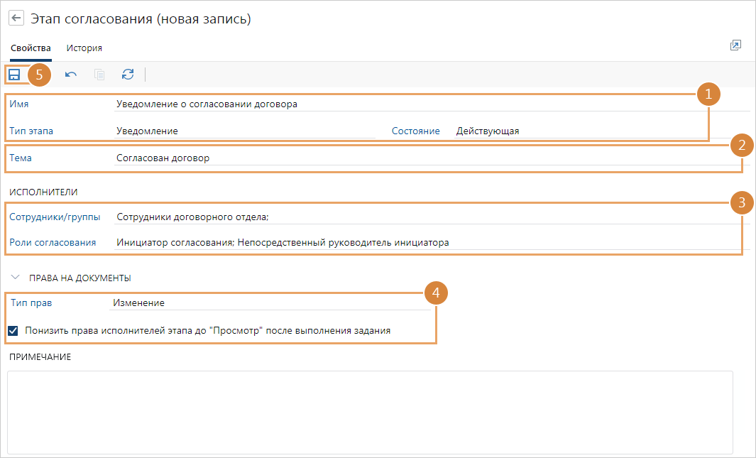Switch to the "История" tab

pyautogui.click(x=84, y=48)
